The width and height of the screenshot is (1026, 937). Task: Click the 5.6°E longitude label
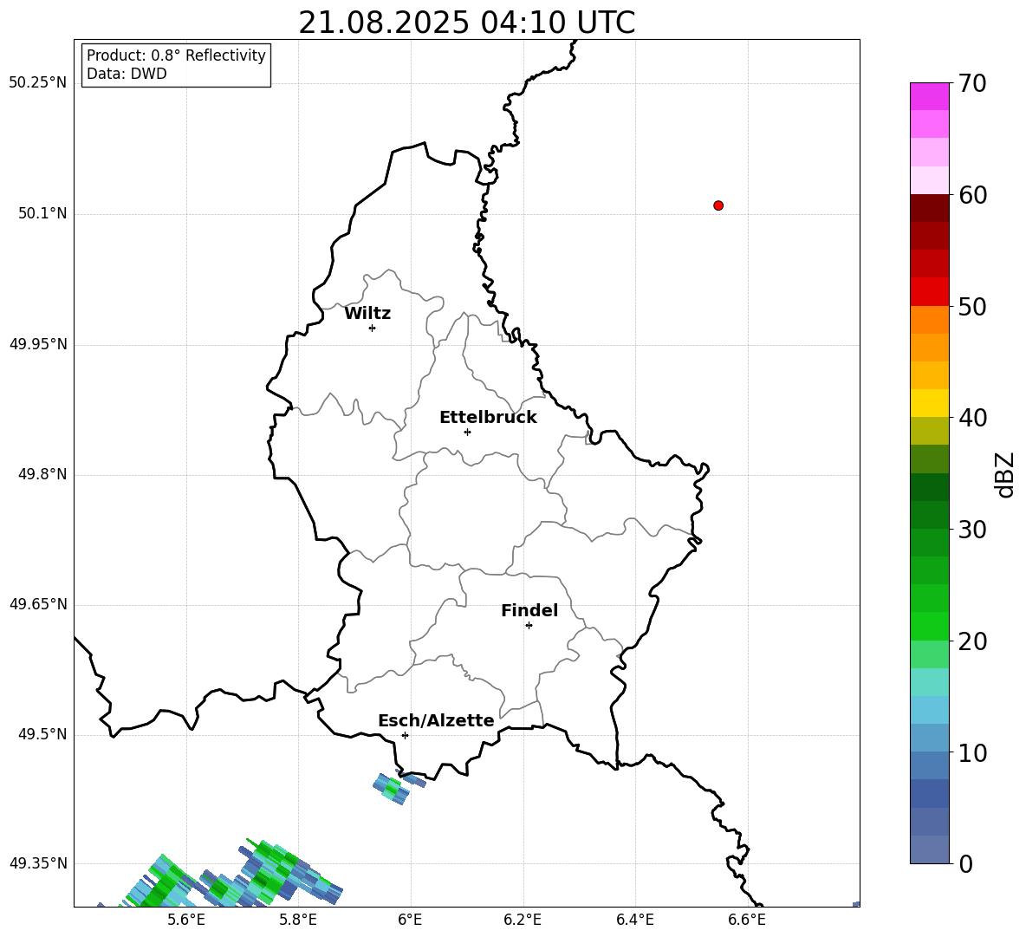tap(186, 920)
